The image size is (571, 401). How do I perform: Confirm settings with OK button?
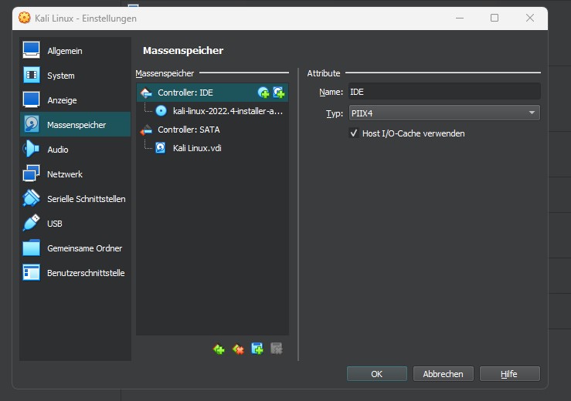click(x=377, y=374)
